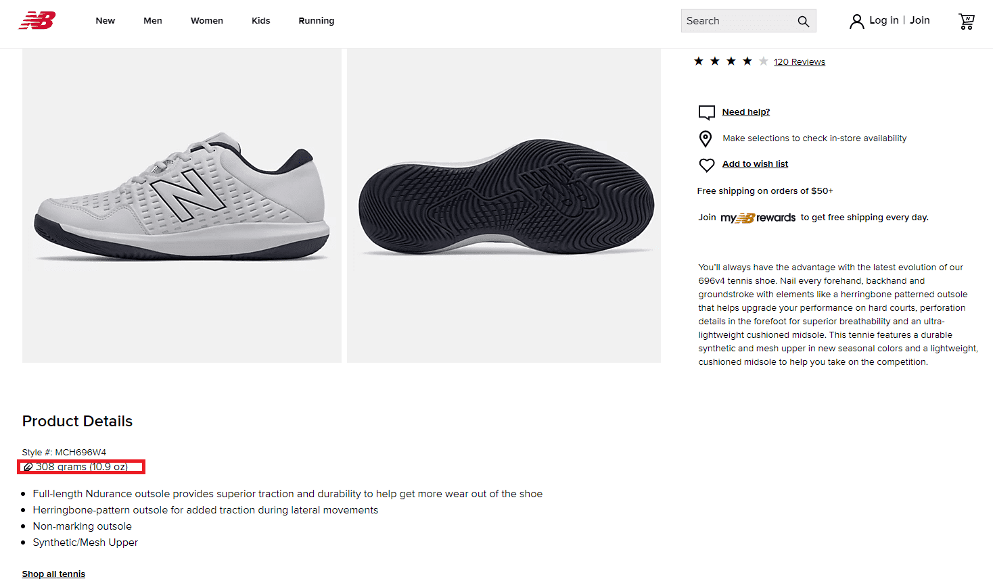
Task: Click the search magnifier icon
Action: (803, 21)
